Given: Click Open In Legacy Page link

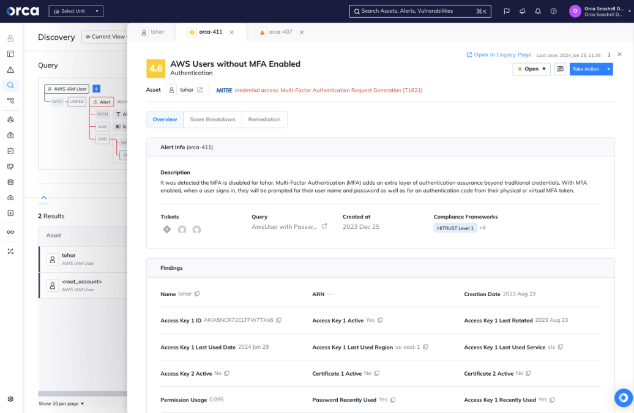Looking at the screenshot, I should 499,54.
